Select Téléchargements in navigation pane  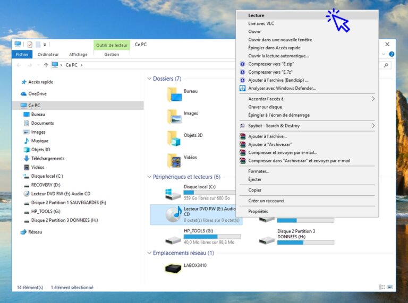pyautogui.click(x=47, y=158)
